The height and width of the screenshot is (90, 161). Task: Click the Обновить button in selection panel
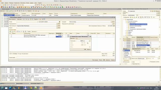(x=157, y=11)
